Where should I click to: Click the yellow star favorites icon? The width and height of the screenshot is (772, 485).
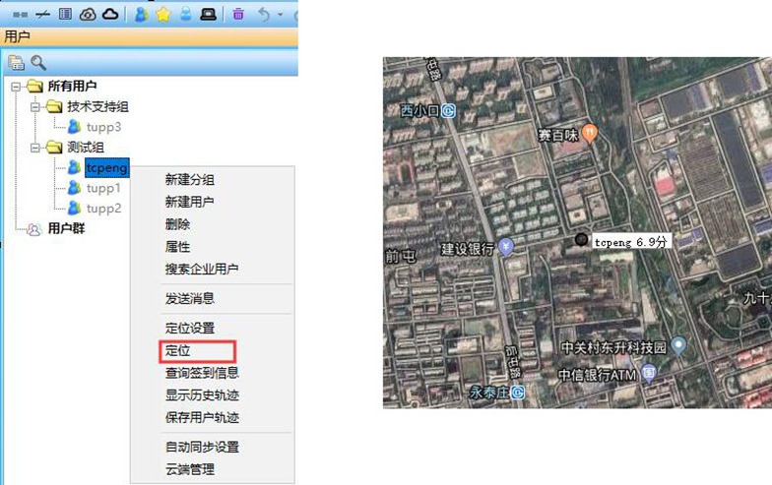163,14
